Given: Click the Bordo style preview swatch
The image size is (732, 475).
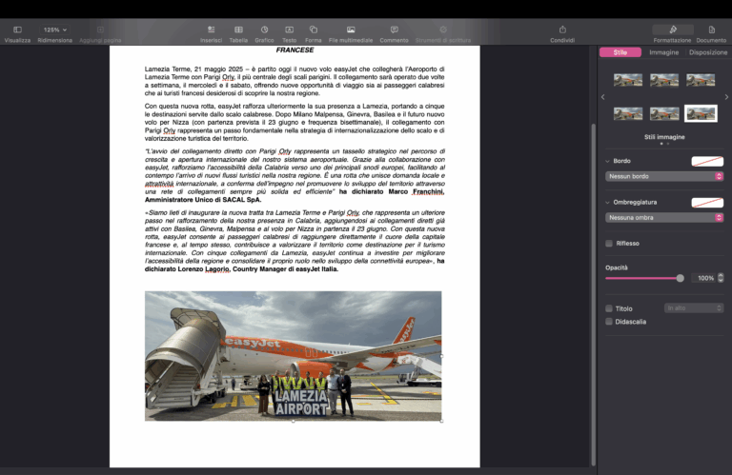Looking at the screenshot, I should [707, 161].
